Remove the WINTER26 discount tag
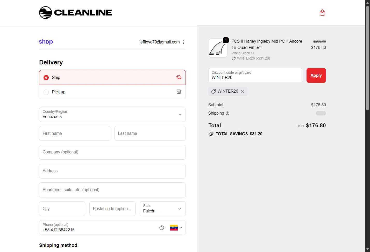Image resolution: width=370 pixels, height=252 pixels. (243, 92)
